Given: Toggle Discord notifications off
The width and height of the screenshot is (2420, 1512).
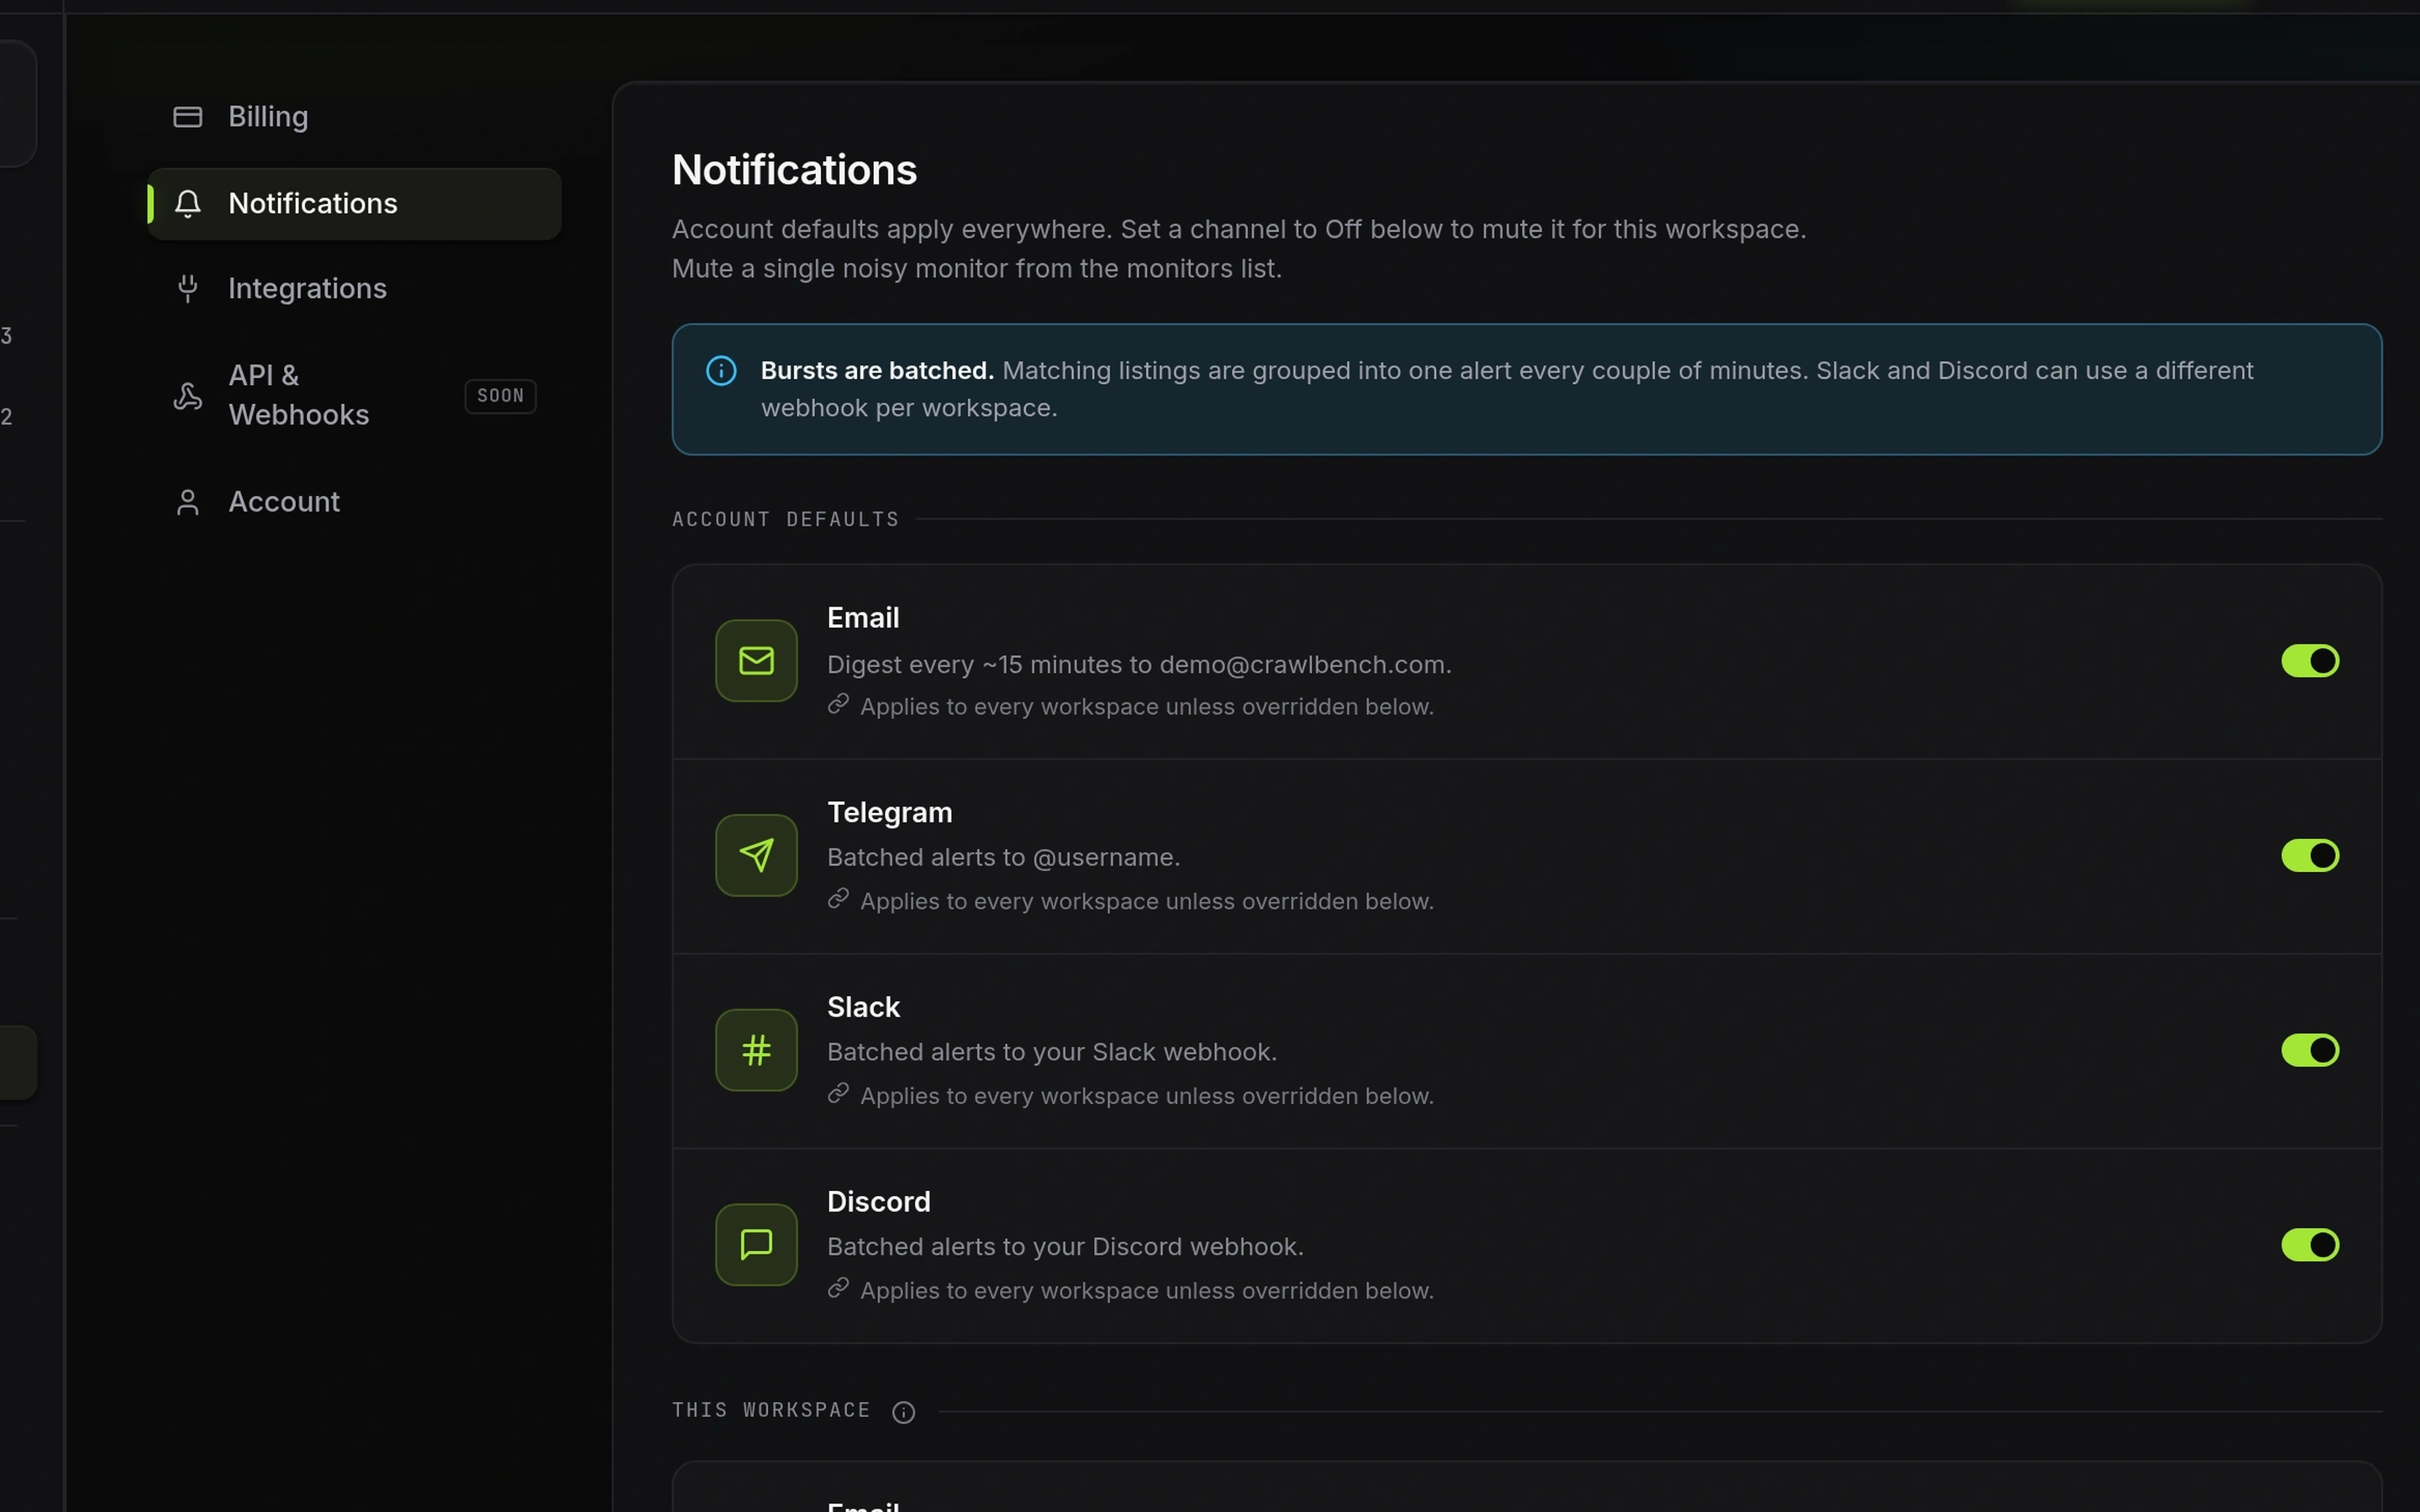Looking at the screenshot, I should pyautogui.click(x=2310, y=1245).
